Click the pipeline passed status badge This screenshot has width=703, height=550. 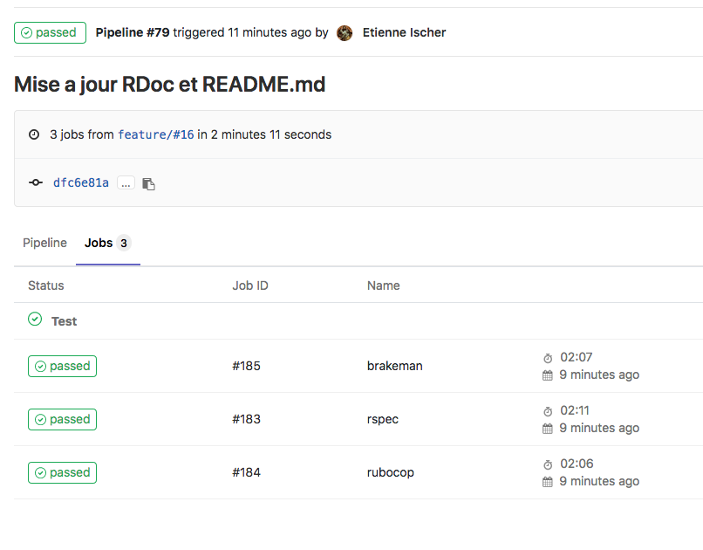[x=50, y=32]
